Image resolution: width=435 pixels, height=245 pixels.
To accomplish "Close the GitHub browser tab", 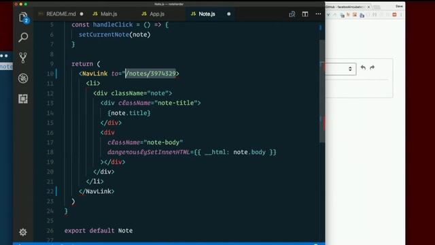I will 368,7.
